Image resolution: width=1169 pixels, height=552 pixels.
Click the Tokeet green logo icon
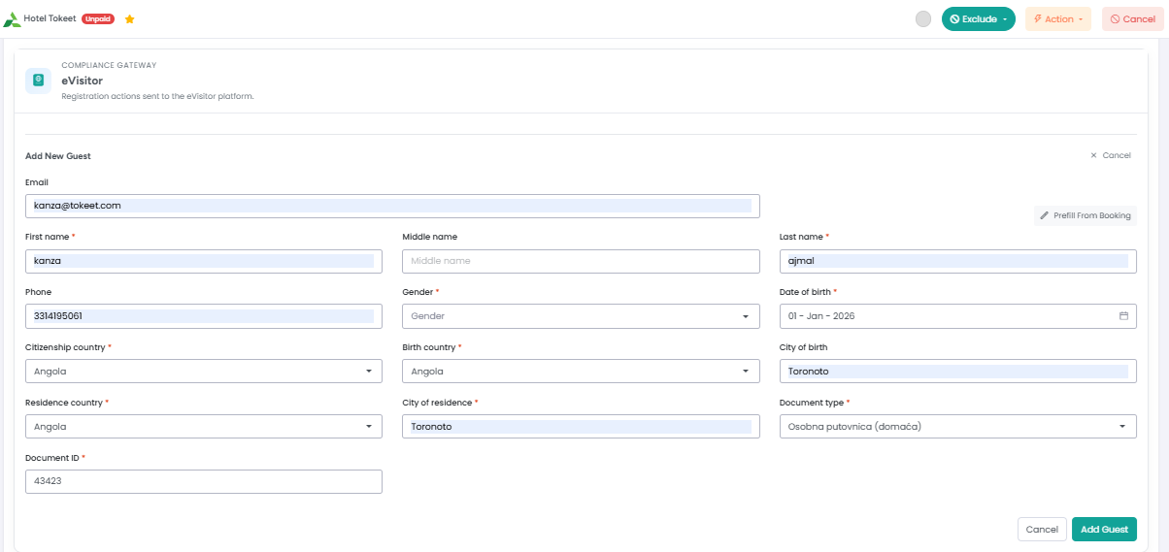click(12, 18)
